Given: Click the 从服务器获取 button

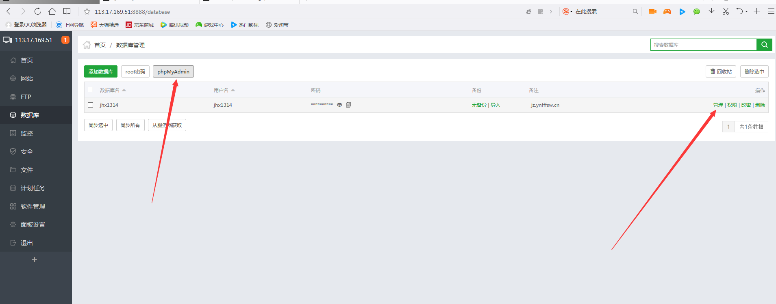Looking at the screenshot, I should [x=167, y=125].
